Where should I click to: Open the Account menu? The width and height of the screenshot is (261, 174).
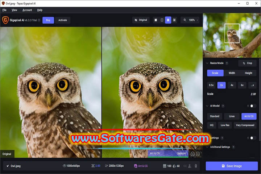pos(27,10)
